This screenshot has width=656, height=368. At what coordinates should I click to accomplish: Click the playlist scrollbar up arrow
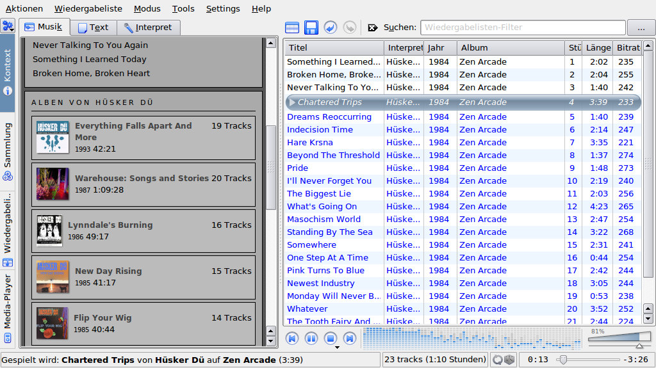click(648, 45)
